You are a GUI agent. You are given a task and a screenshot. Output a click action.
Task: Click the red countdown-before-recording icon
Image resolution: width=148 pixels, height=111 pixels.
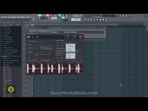pos(47,15)
